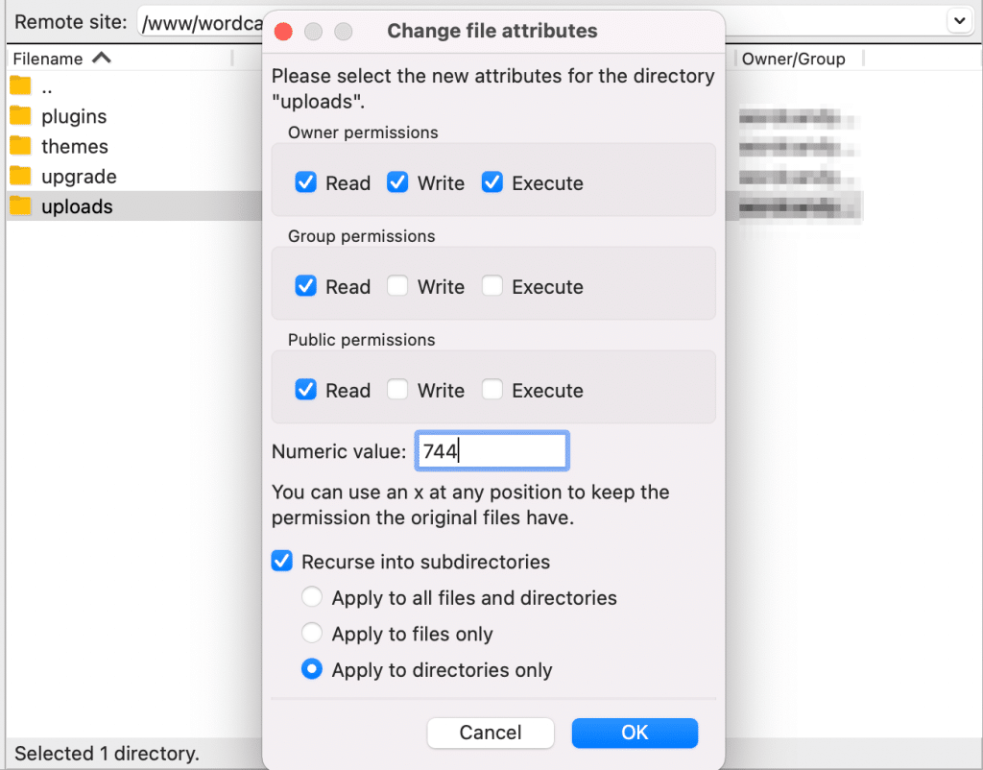Screen dimensions: 983x770
Task: Cancel the Change file attributes dialog
Action: coord(491,733)
